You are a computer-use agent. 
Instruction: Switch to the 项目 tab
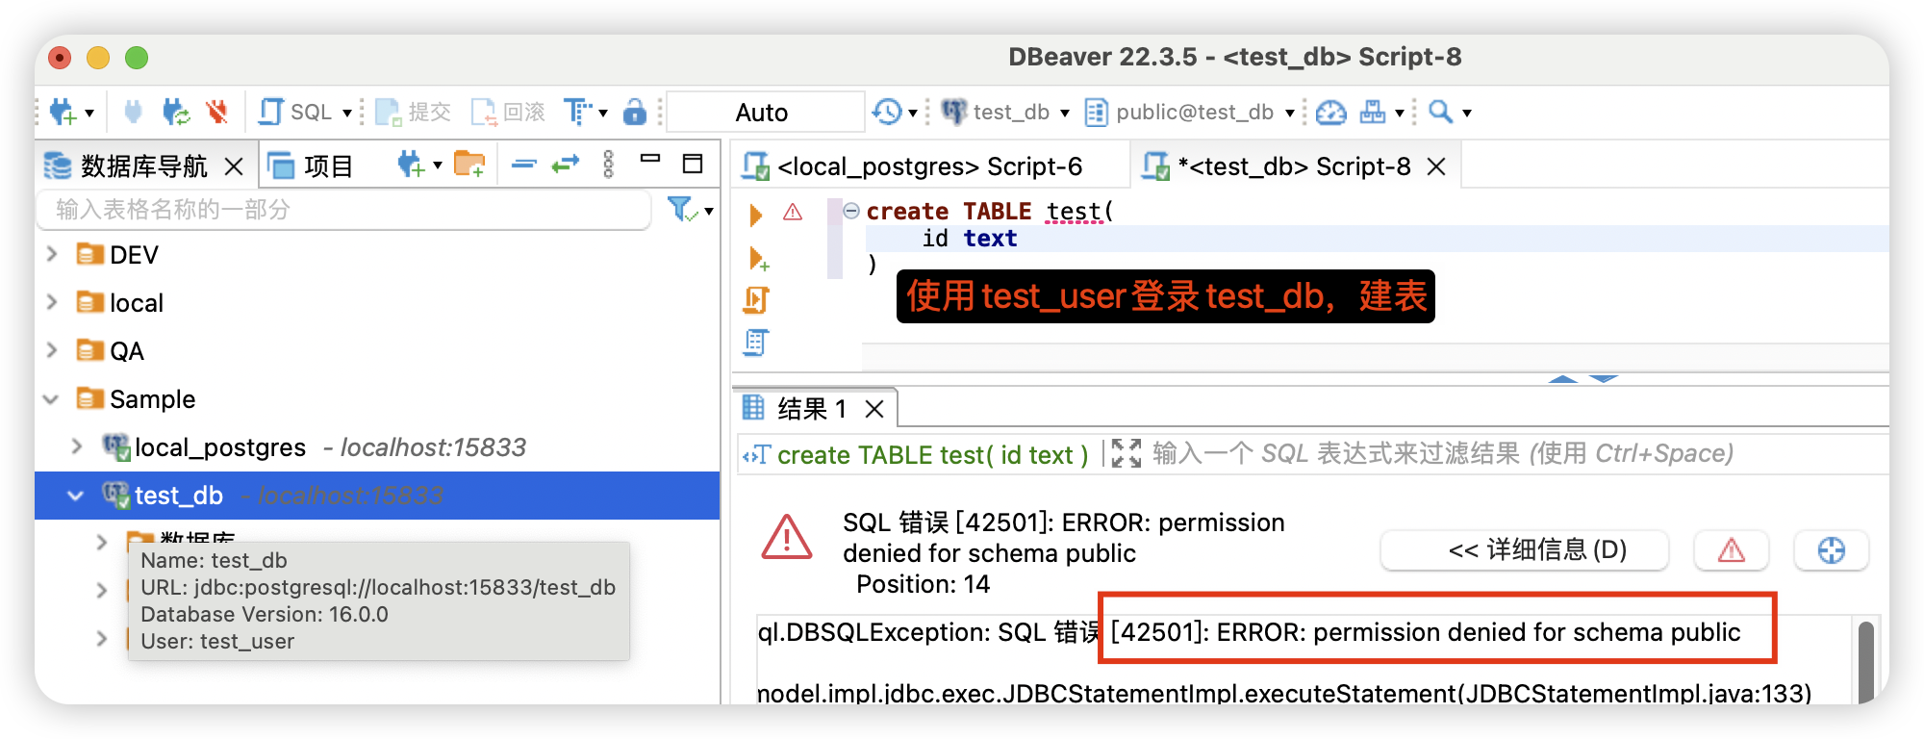coord(310,166)
